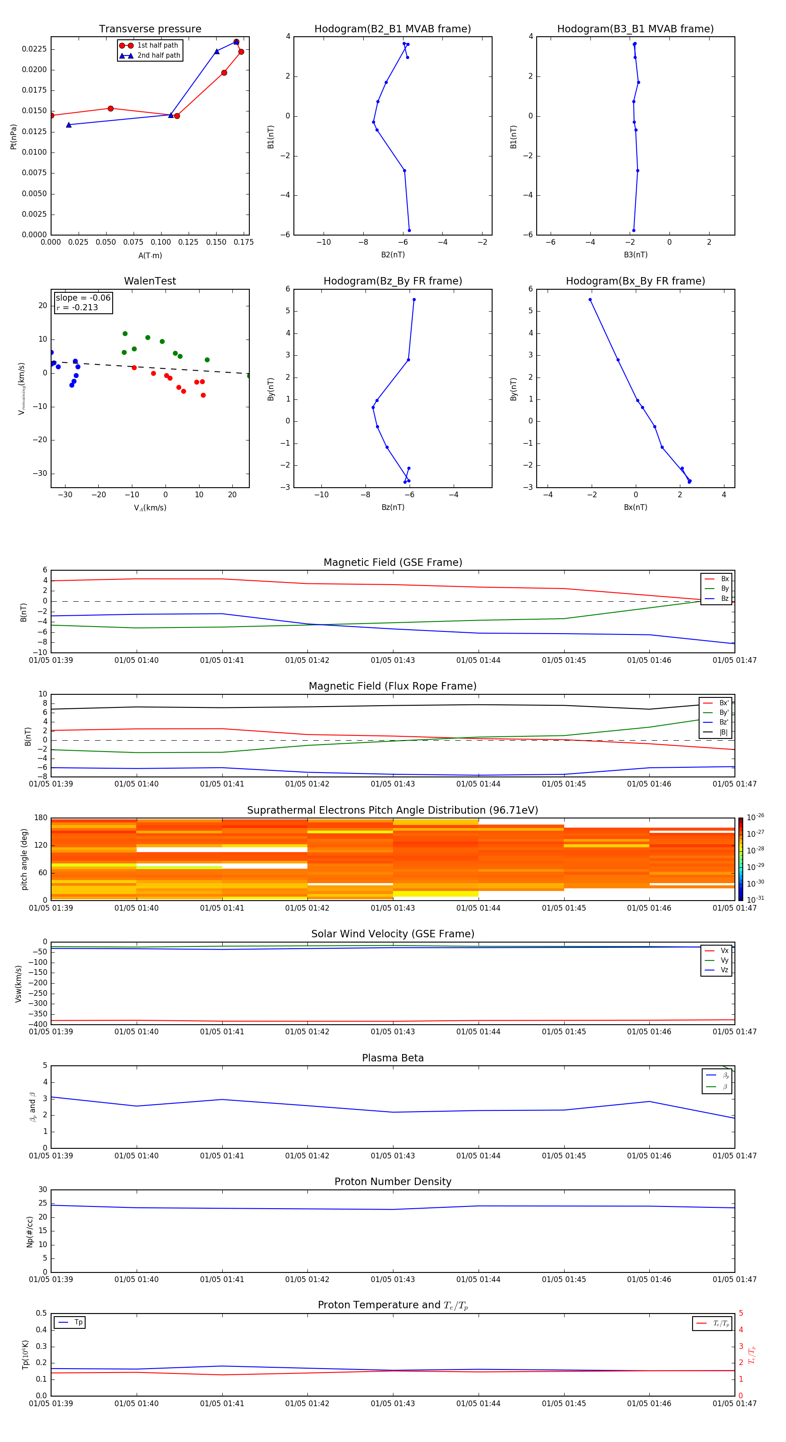Click the 'Plasma Beta' plot title
The width and height of the screenshot is (786, 1442).
[393, 1058]
